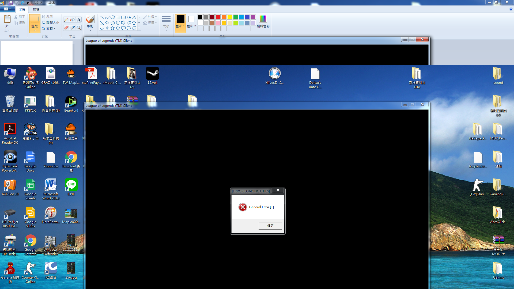The width and height of the screenshot is (514, 289).
Task: Click the magnifier/zoom tool icon
Action: click(x=78, y=28)
